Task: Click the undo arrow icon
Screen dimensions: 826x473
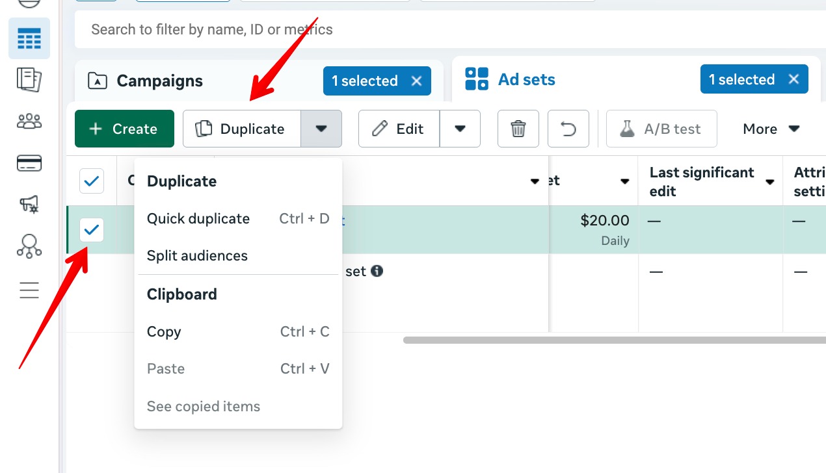Action: [568, 129]
